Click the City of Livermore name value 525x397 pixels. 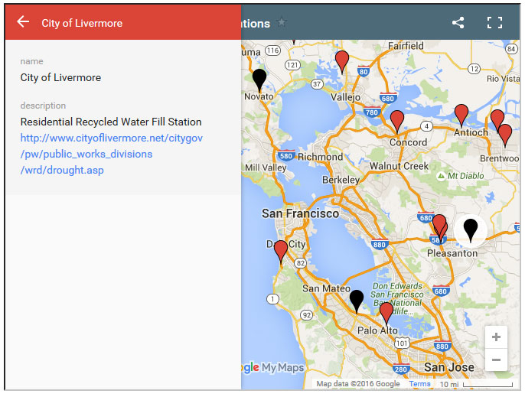(x=60, y=78)
